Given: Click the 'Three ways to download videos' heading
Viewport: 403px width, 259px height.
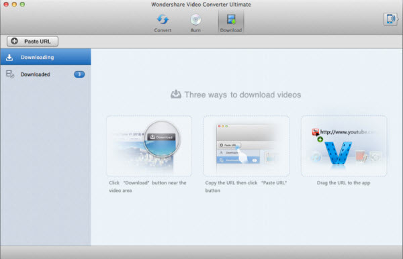Looking at the screenshot, I should 242,95.
